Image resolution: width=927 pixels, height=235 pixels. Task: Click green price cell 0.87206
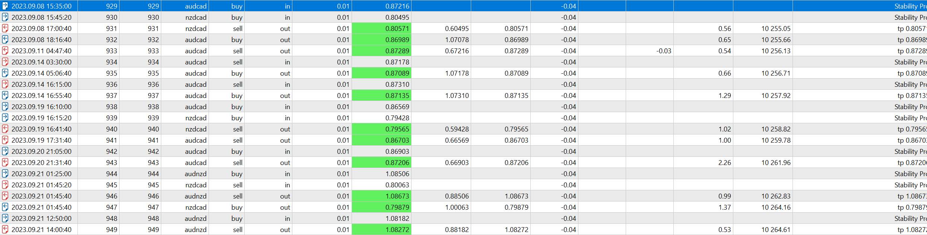click(x=381, y=162)
